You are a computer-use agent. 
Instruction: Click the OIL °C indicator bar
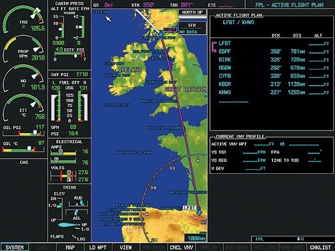[23, 149]
